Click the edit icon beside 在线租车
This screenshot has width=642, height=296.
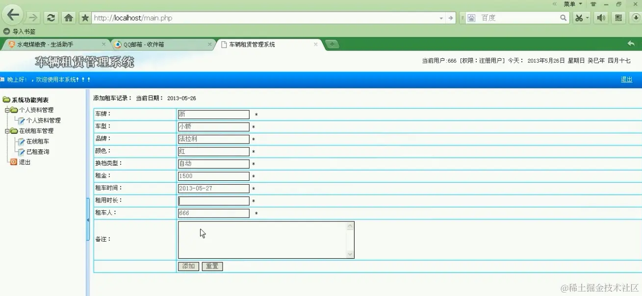21,142
